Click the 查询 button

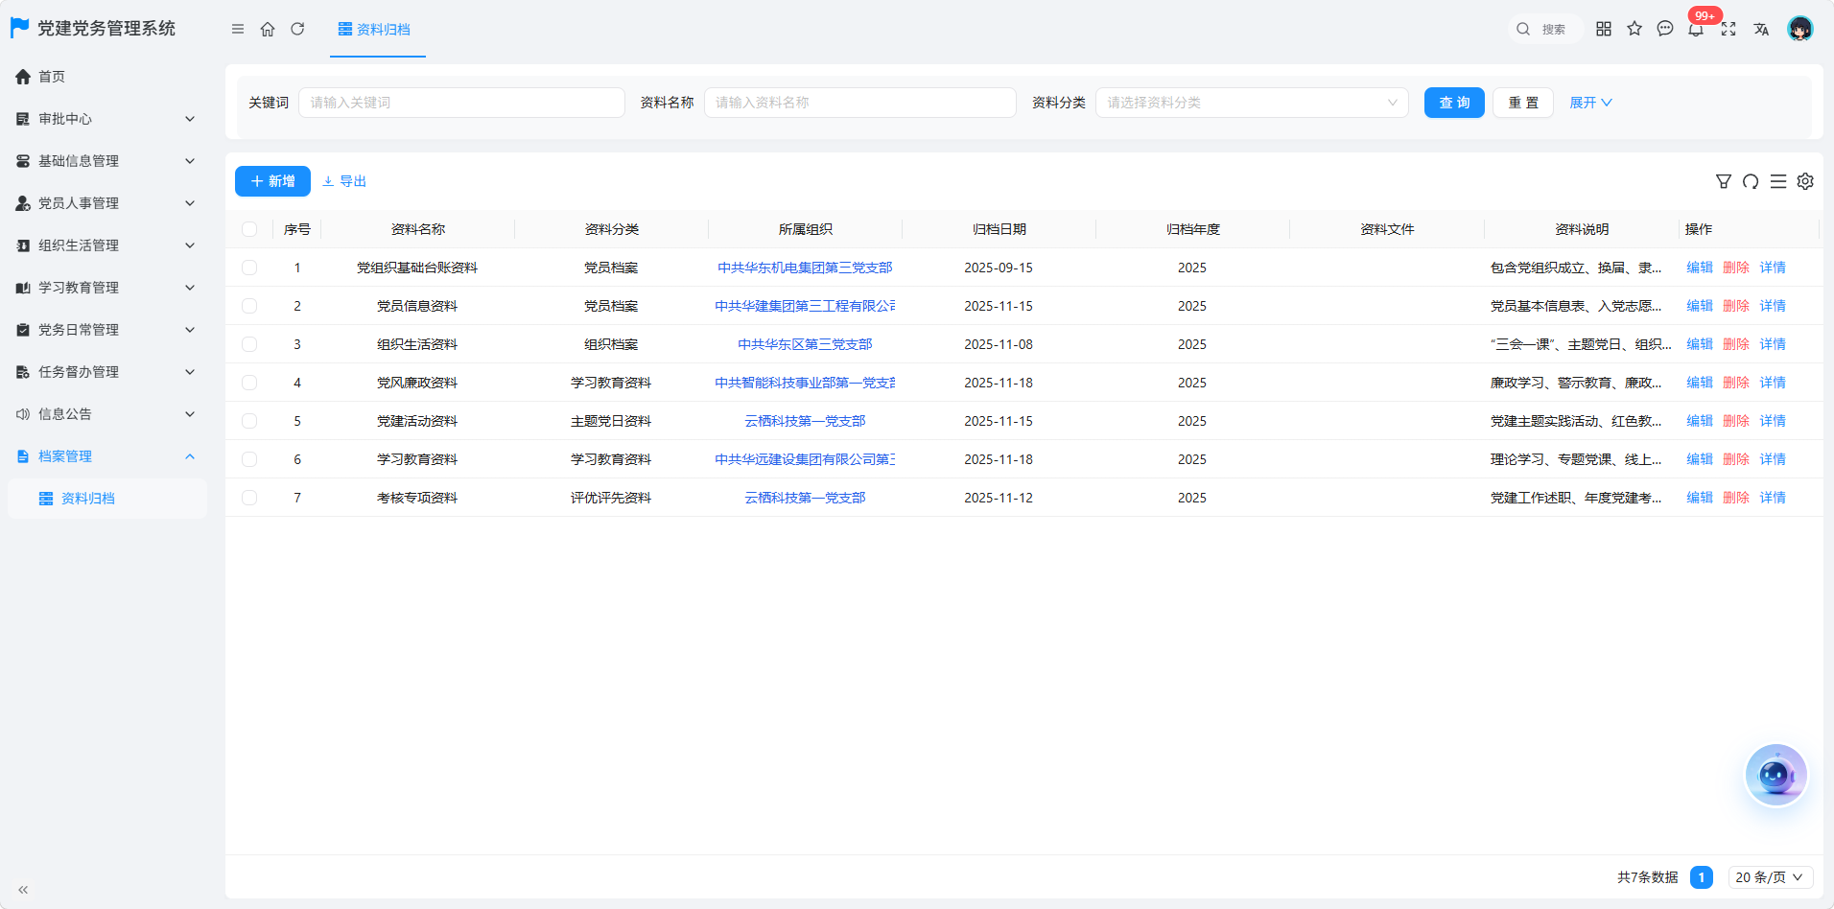click(1454, 103)
